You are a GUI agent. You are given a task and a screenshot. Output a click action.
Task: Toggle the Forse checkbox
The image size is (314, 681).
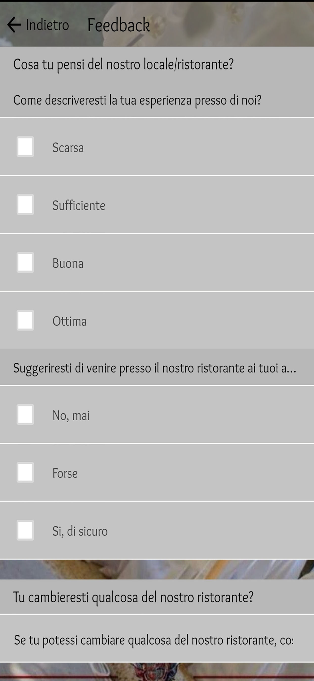[x=25, y=473]
